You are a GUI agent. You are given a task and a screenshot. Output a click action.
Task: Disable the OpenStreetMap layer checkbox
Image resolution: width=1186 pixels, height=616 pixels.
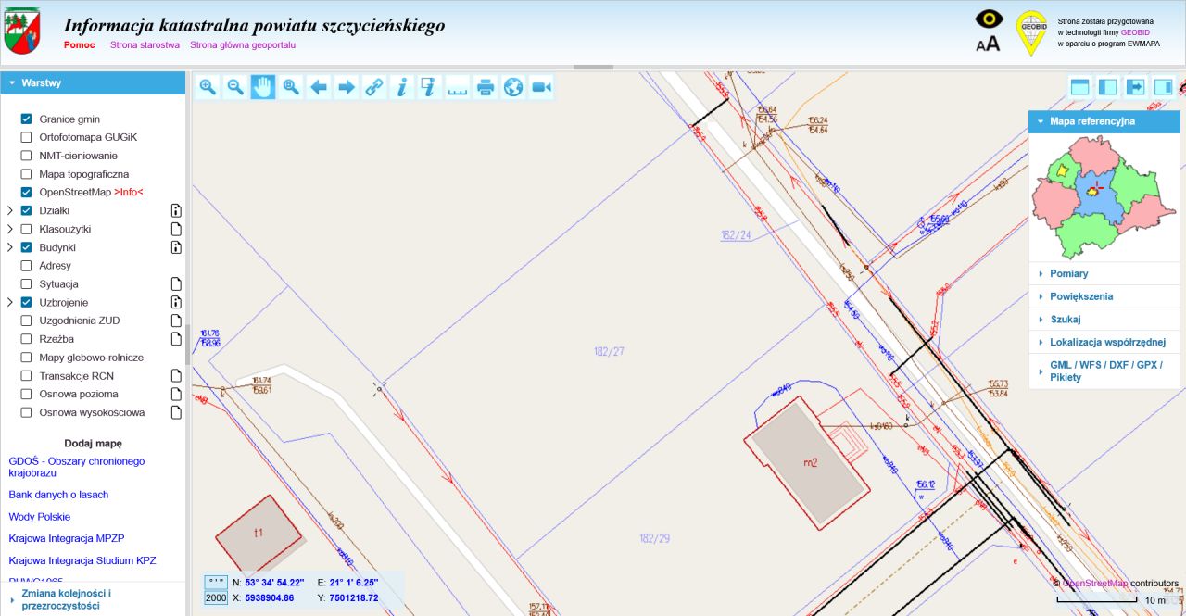pos(26,192)
